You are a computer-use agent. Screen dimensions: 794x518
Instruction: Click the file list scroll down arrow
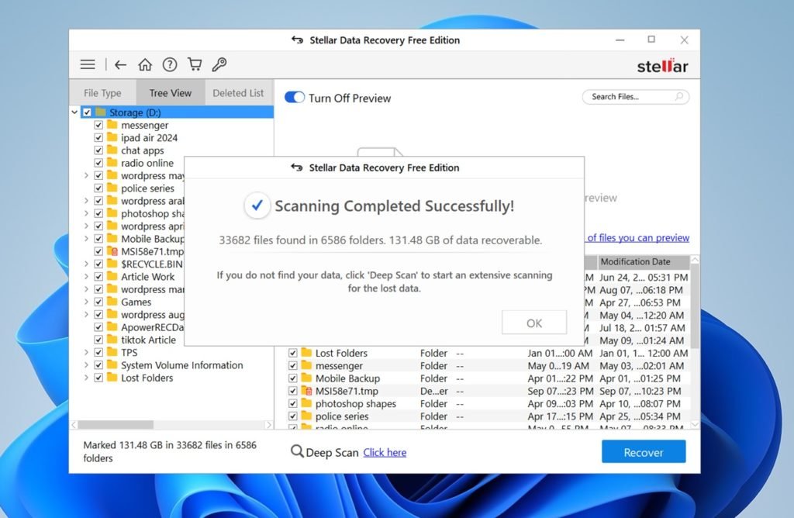click(695, 424)
